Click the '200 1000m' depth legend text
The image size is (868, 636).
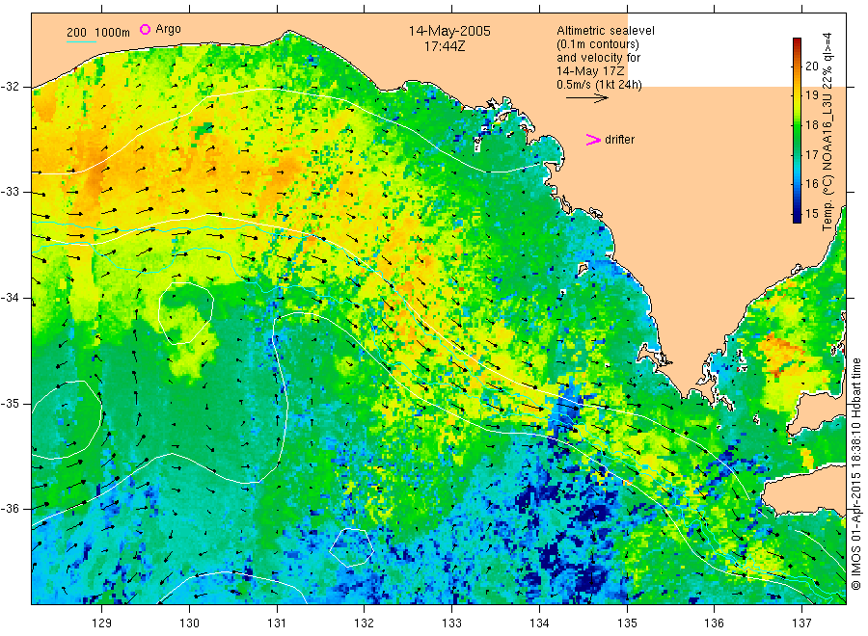click(98, 33)
